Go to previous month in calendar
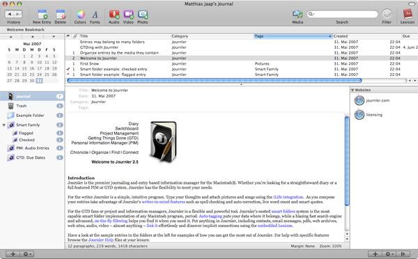 [x=11, y=36]
